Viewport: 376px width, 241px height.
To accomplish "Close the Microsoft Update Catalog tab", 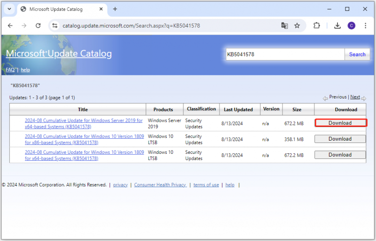I will click(x=101, y=9).
